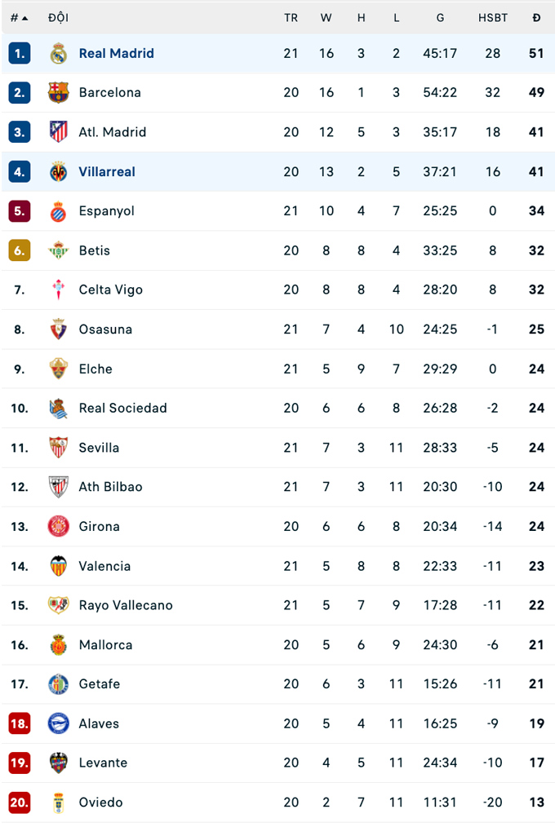Select the TR matches played column header

[291, 18]
